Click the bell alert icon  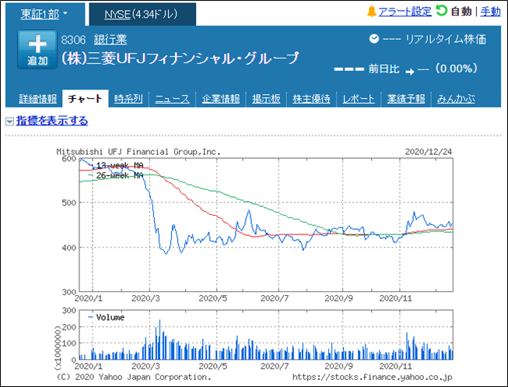point(371,12)
